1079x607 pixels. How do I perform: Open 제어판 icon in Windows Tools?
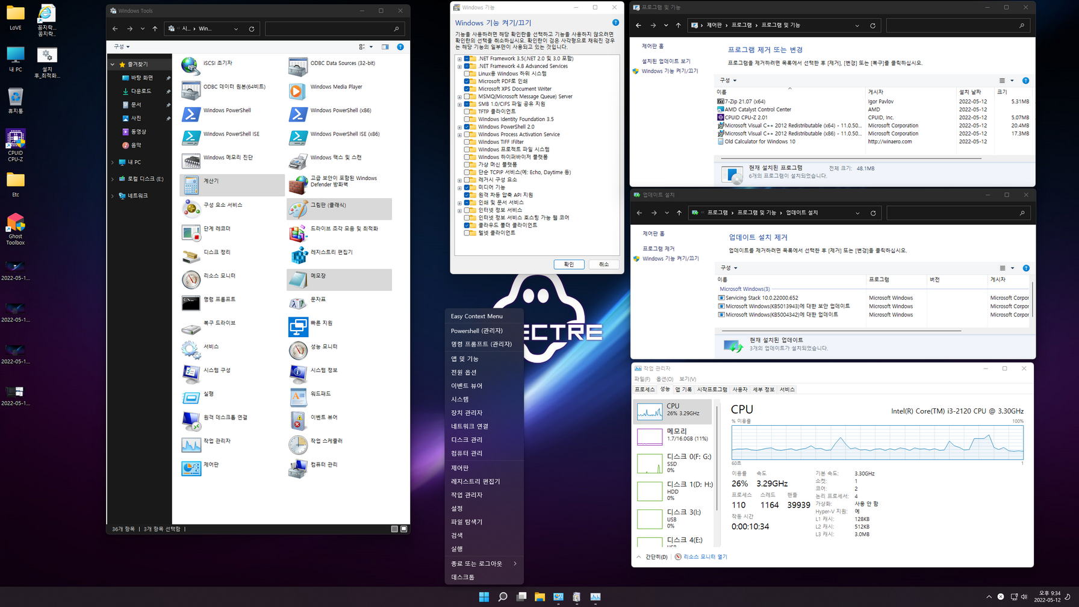click(191, 468)
